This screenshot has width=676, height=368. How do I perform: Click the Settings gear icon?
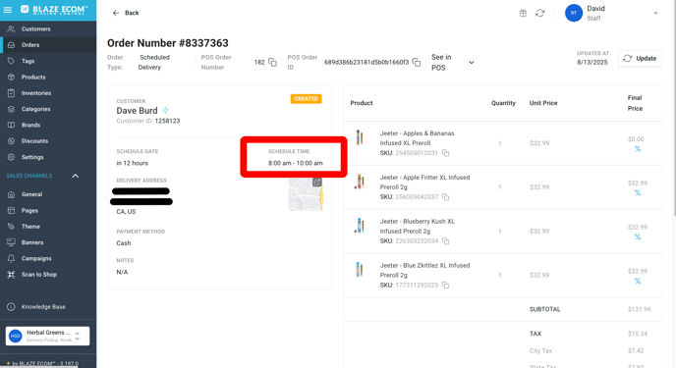pos(11,157)
